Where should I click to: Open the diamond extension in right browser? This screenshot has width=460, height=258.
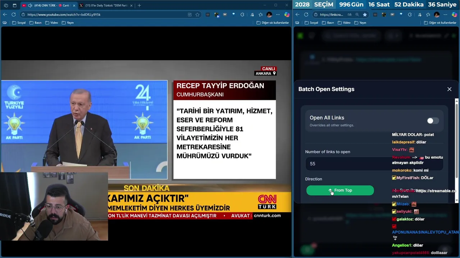401,15
